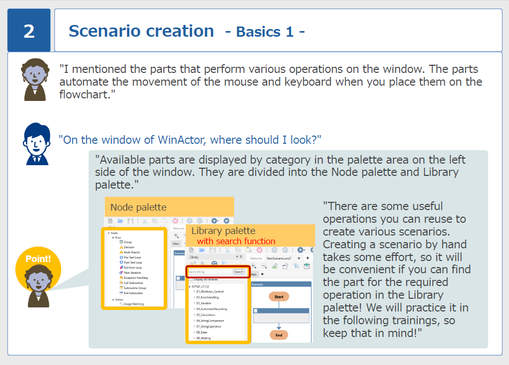The width and height of the screenshot is (509, 365).
Task: Click the red delete icon in Library toolbar
Action: (x=259, y=250)
